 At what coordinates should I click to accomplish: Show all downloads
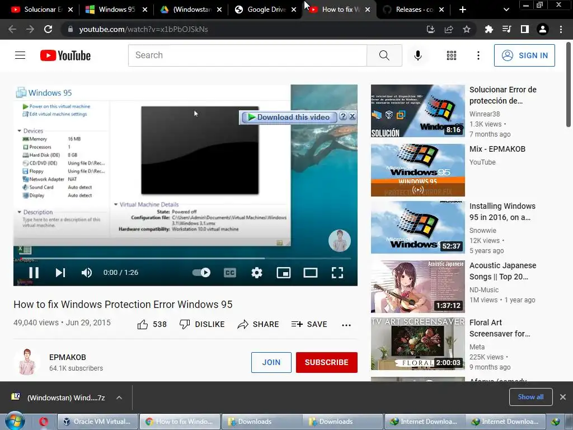pyautogui.click(x=530, y=397)
